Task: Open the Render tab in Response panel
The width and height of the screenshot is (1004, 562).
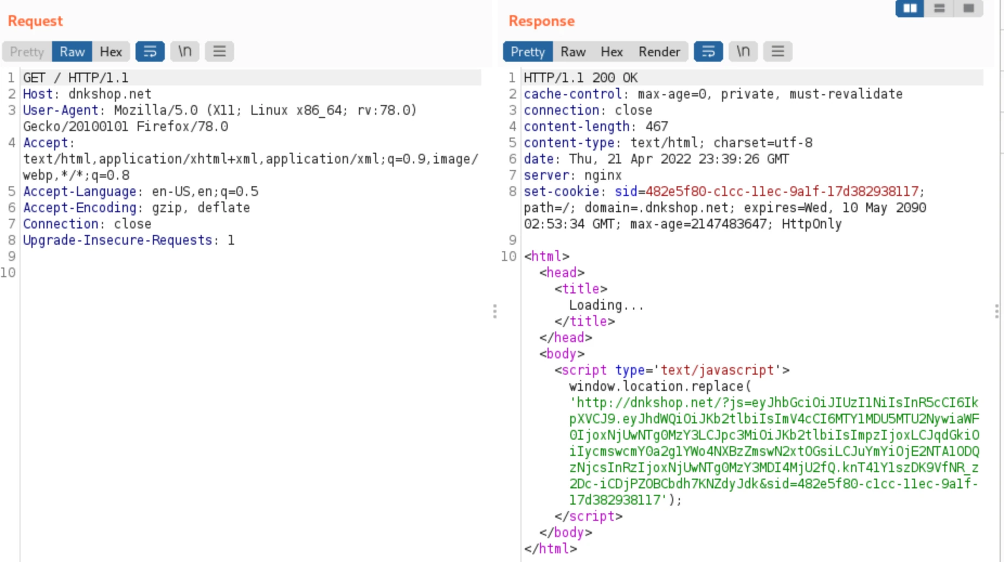Action: tap(659, 51)
